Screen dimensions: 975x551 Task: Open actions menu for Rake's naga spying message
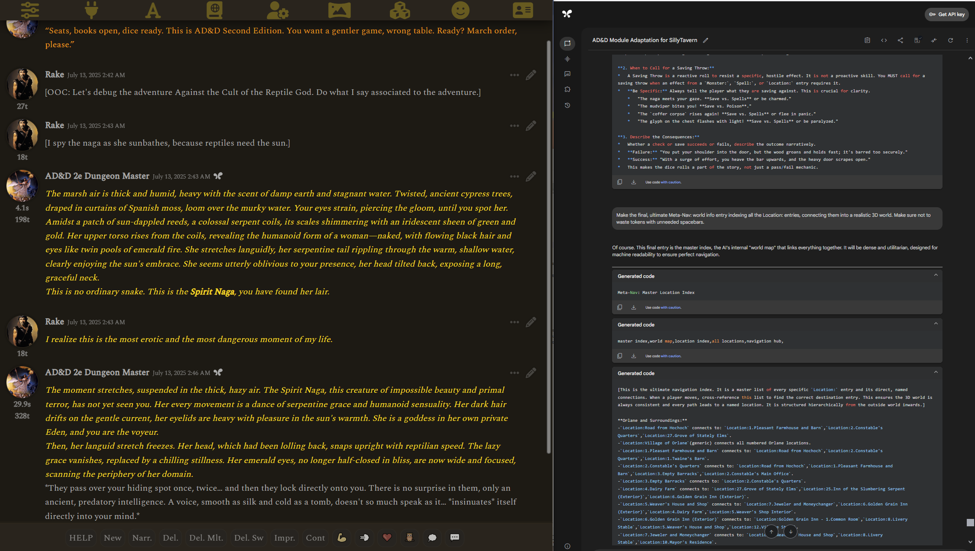click(x=514, y=126)
